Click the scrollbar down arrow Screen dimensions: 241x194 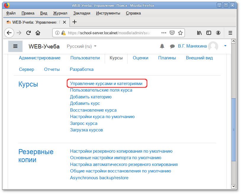[234, 186]
